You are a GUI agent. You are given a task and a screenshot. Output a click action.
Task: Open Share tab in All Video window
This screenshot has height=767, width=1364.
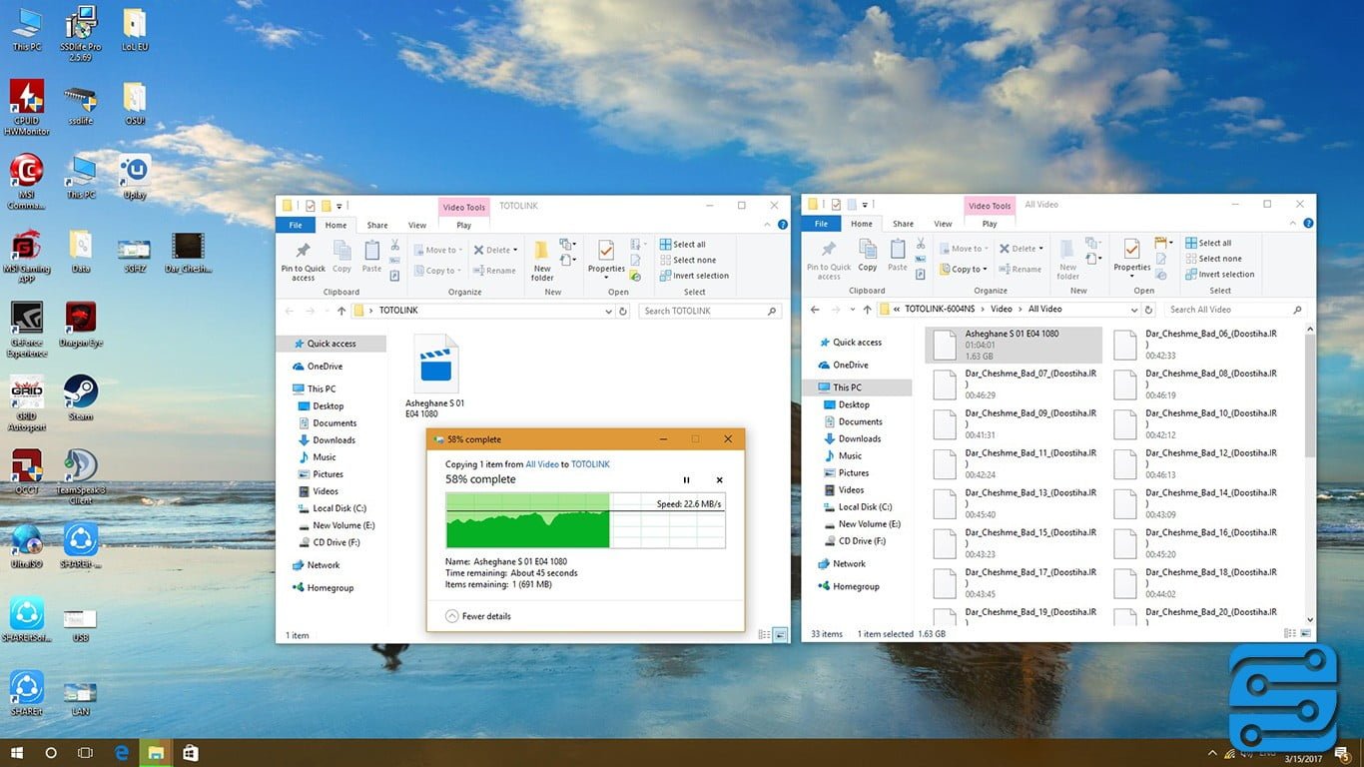tap(903, 224)
